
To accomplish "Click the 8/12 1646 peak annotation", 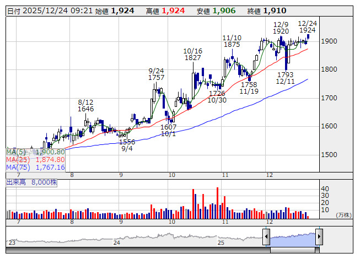I will tap(86, 106).
